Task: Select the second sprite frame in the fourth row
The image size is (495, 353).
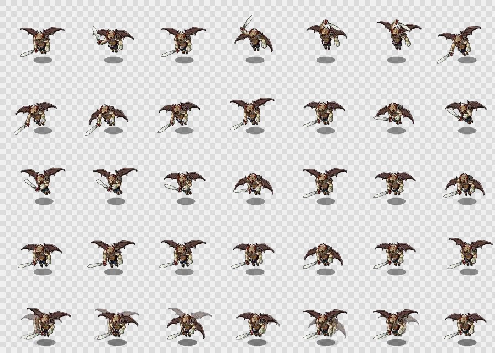Action: click(113, 253)
